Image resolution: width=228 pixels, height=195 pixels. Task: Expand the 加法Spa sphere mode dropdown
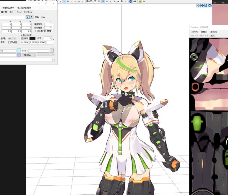(x=28, y=55)
